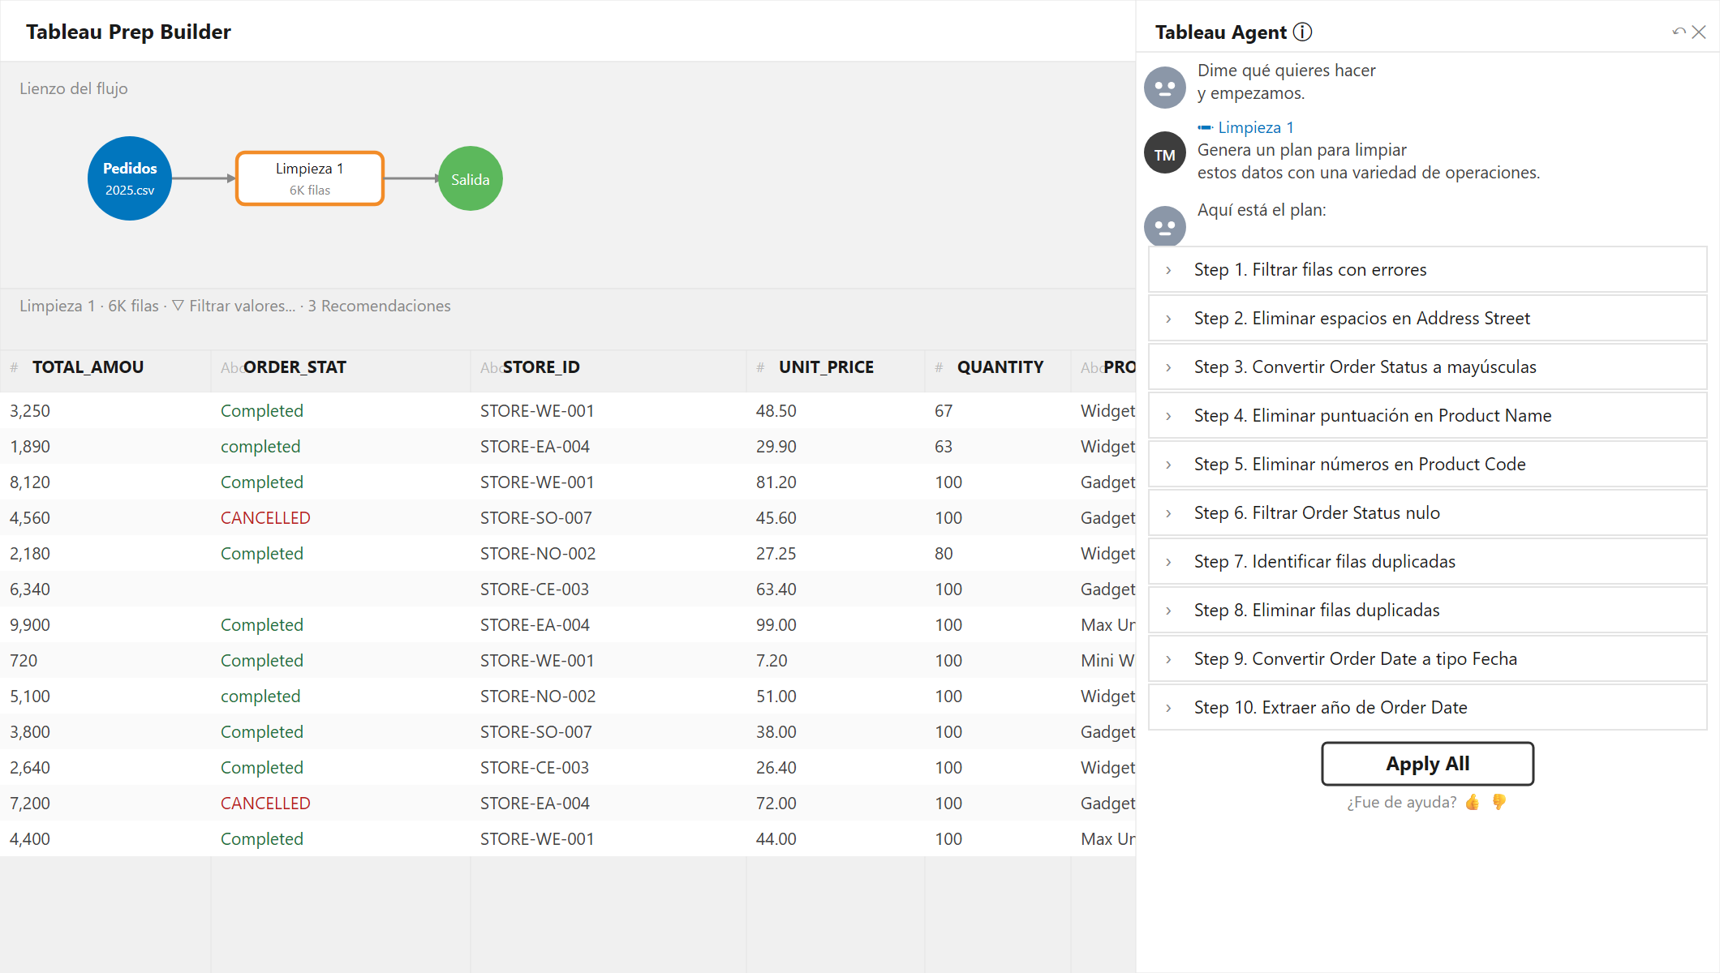Expand Step 2. Eliminar espacios en Address Street

click(1428, 318)
